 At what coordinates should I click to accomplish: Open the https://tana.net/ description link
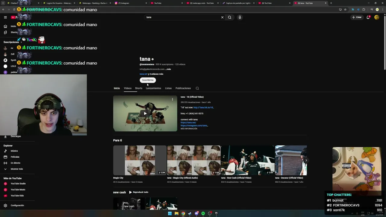[x=188, y=123]
